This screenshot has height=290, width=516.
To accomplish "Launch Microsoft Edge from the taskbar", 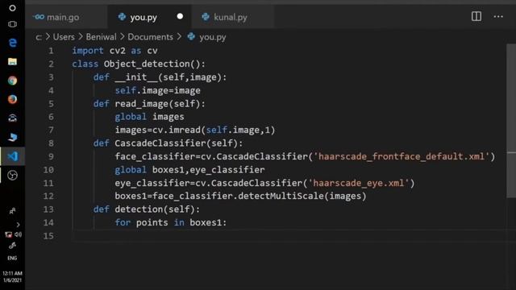I will point(13,43).
